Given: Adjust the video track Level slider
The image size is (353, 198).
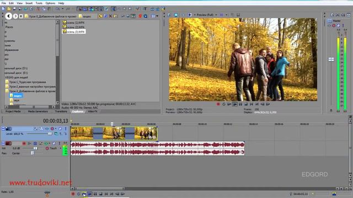Looking at the screenshot, I should tap(50, 134).
